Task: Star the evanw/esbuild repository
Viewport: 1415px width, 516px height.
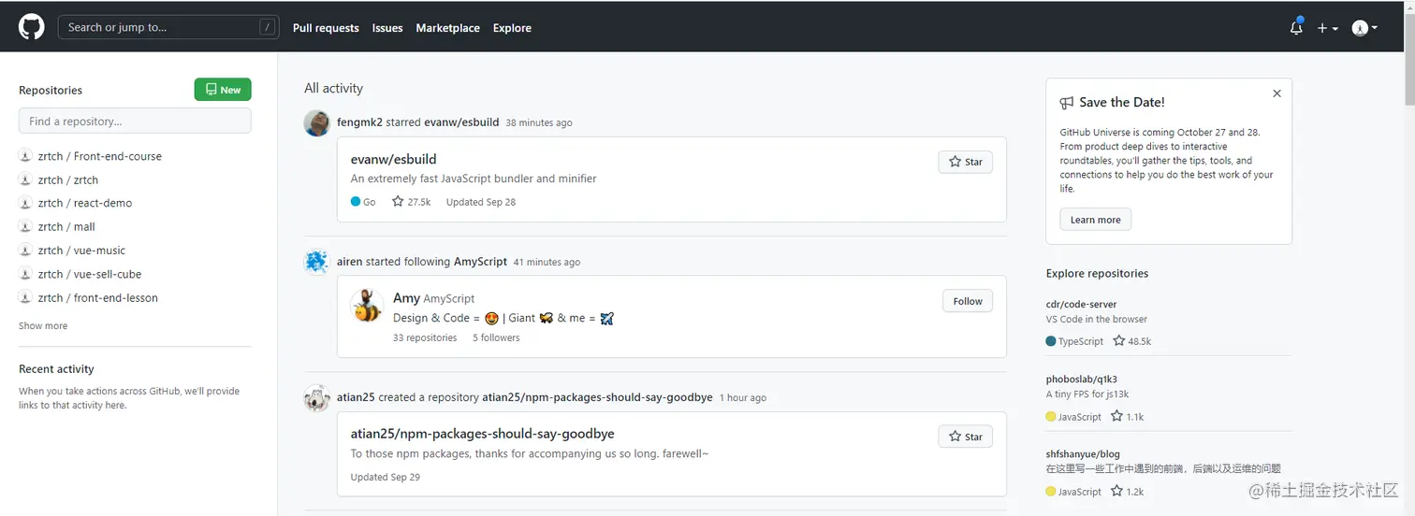Action: [965, 162]
